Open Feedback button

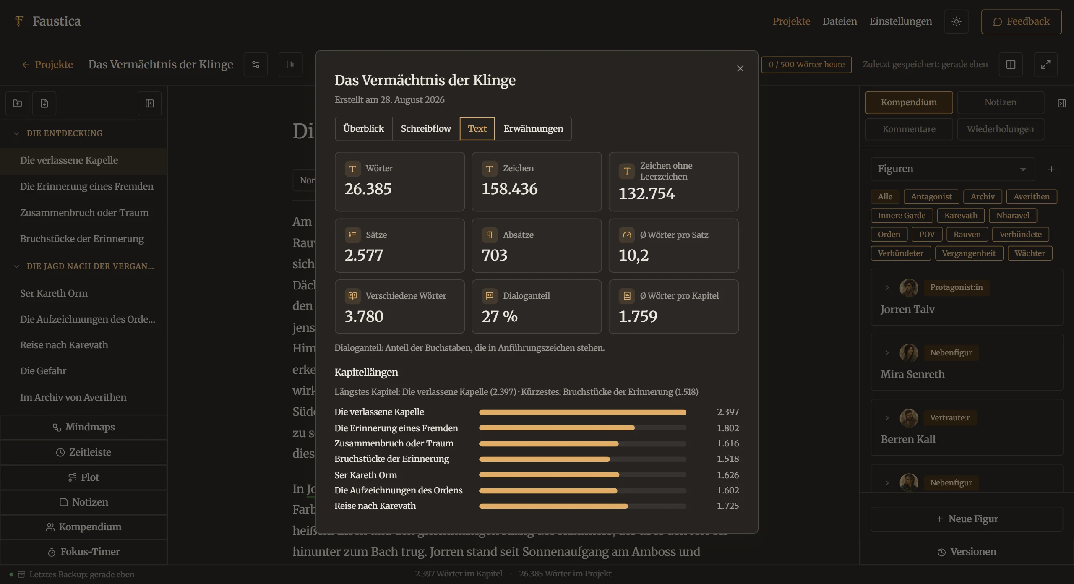[1021, 22]
